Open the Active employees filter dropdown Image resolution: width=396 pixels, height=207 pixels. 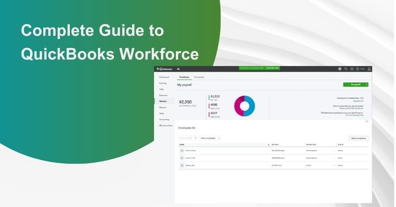click(209, 138)
